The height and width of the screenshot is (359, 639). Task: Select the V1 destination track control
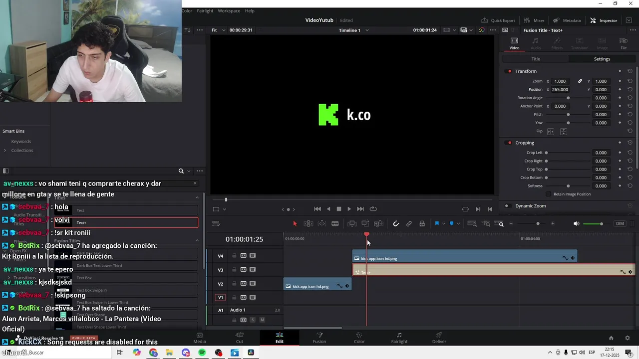[220, 298]
